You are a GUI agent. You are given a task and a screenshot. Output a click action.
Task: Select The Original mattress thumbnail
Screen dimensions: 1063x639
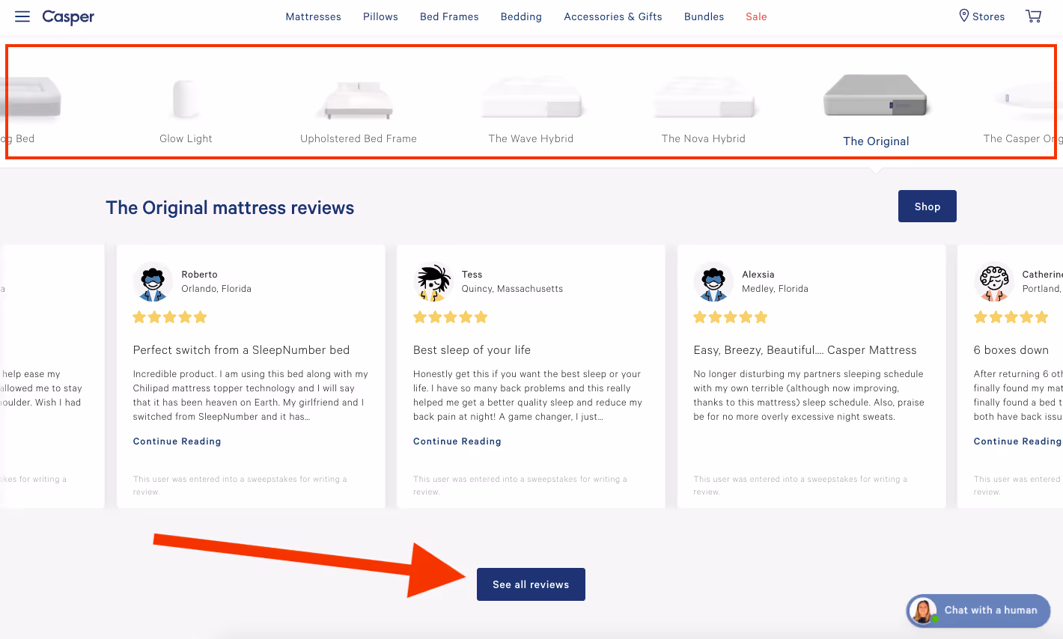(876, 95)
